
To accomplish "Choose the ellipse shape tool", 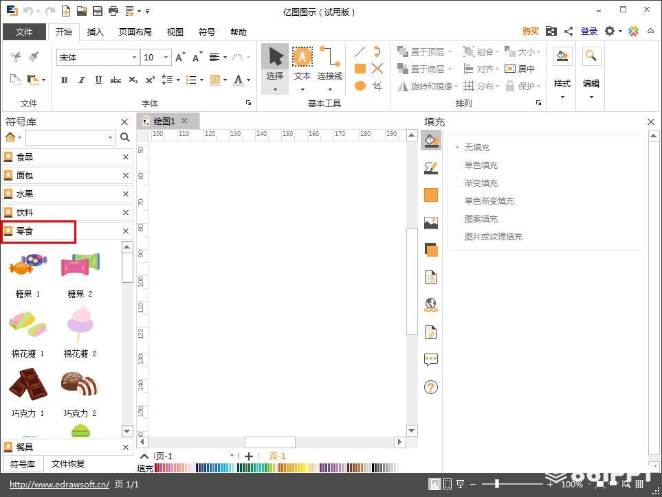I will pos(360,86).
